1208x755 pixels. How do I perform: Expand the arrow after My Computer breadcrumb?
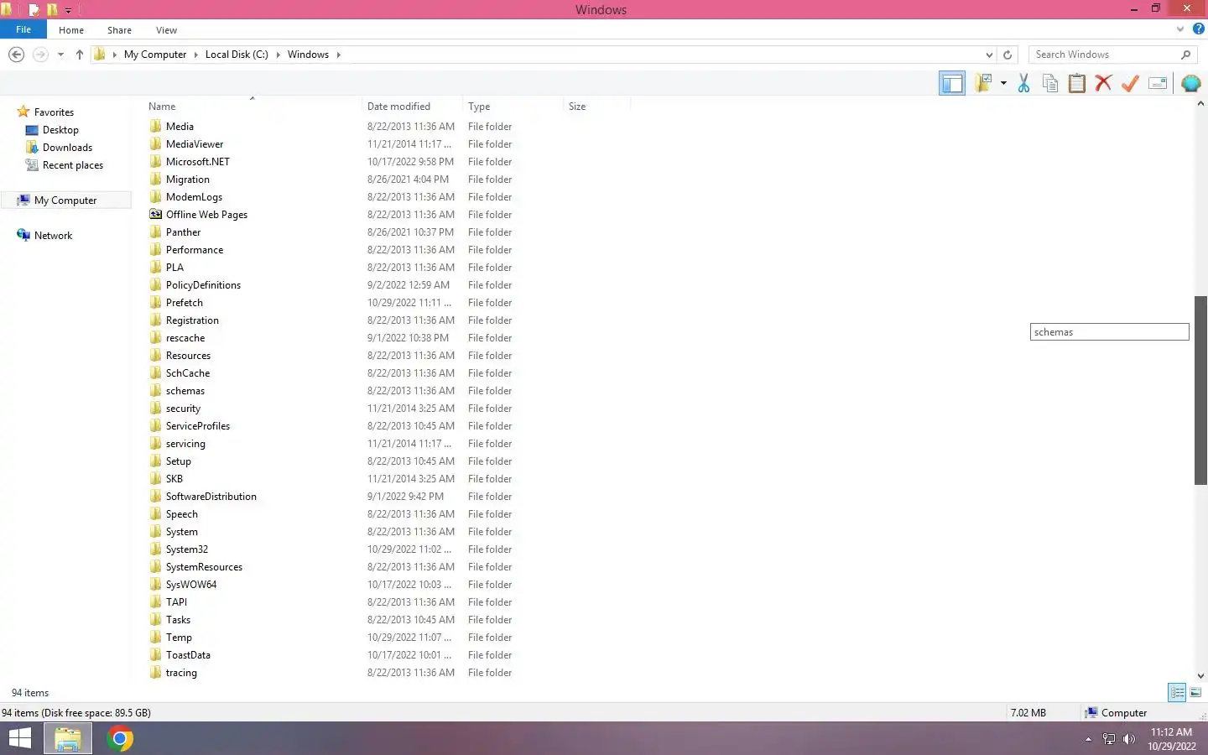point(196,55)
